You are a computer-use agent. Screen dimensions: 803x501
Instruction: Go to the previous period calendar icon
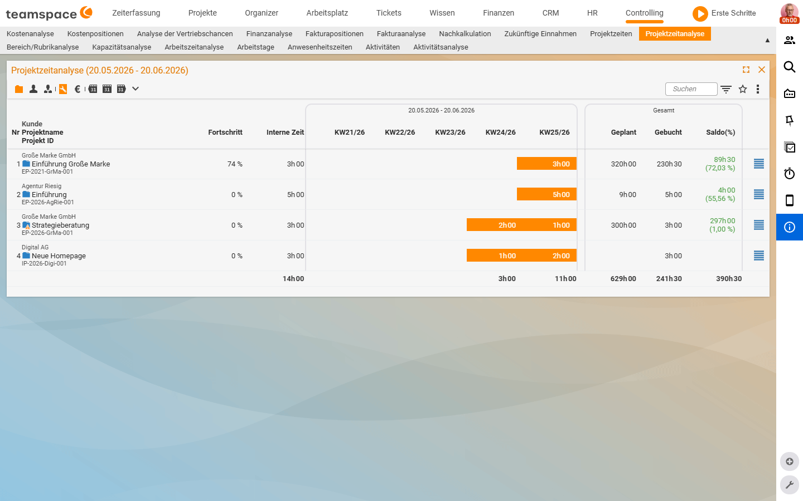point(93,89)
